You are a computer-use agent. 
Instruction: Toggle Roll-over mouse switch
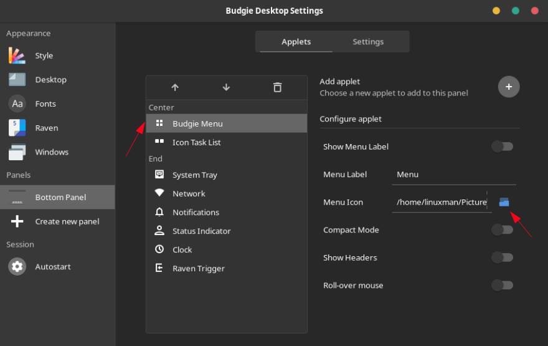point(502,285)
